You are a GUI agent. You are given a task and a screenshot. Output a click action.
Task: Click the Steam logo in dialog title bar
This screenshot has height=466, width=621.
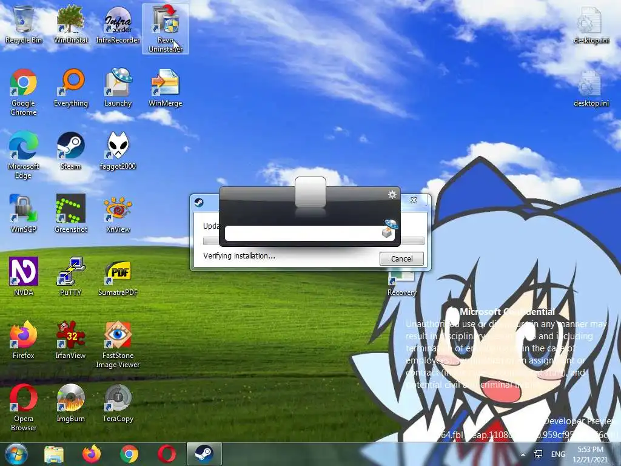tap(199, 203)
